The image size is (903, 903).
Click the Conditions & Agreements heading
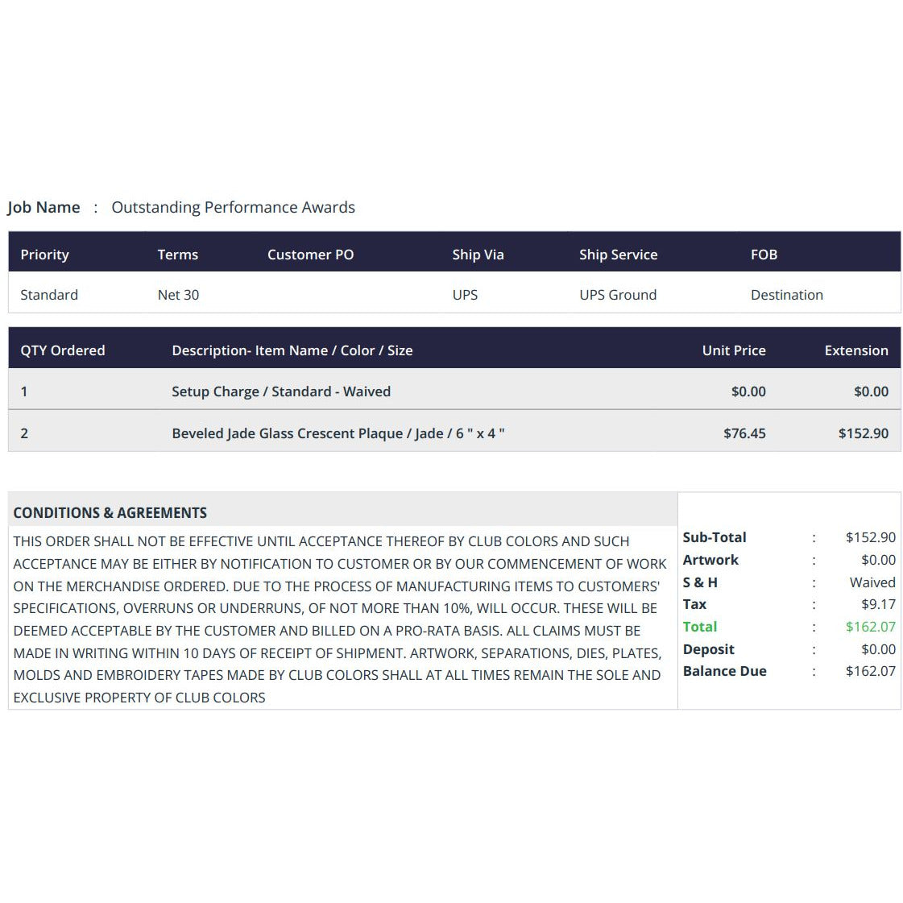(x=110, y=513)
